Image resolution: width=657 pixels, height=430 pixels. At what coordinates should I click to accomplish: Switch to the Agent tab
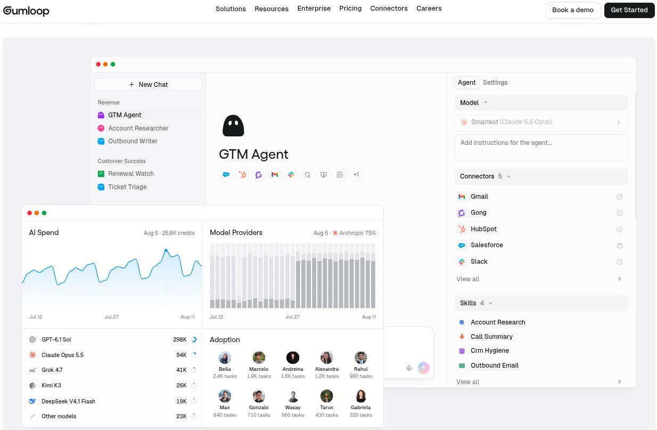467,83
